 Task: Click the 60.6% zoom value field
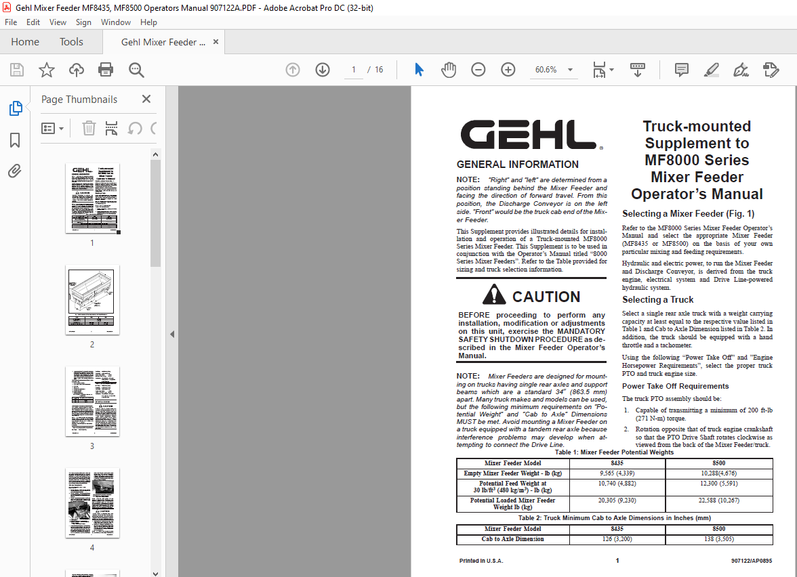click(546, 70)
